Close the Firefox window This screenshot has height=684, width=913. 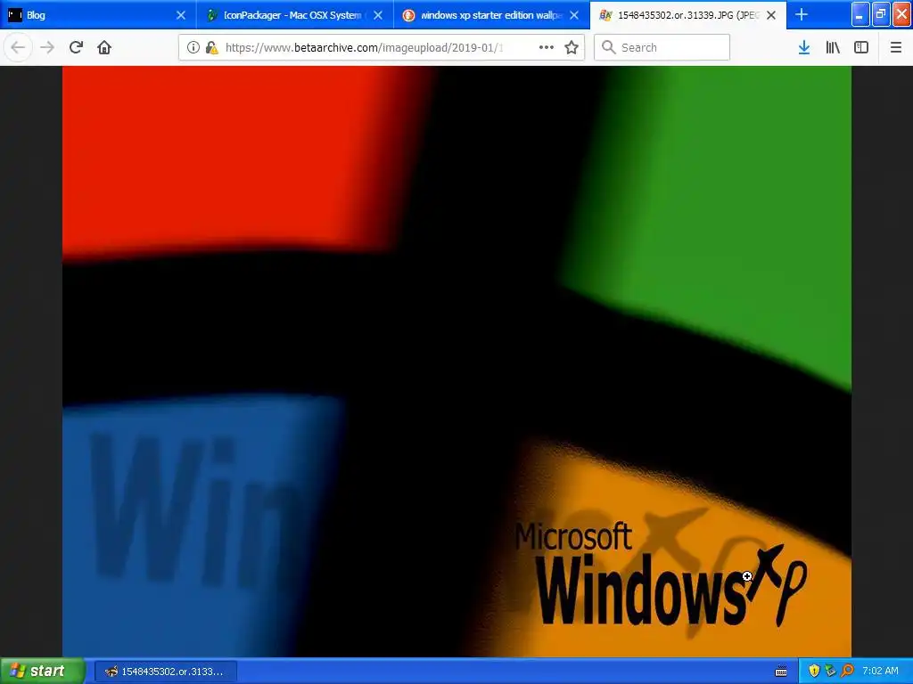coord(901,14)
